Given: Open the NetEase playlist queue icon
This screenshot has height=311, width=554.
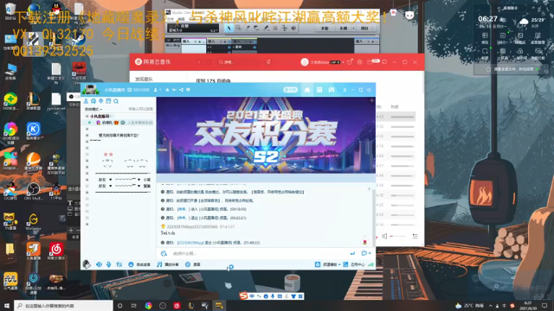Looking at the screenshot, I should (x=415, y=236).
